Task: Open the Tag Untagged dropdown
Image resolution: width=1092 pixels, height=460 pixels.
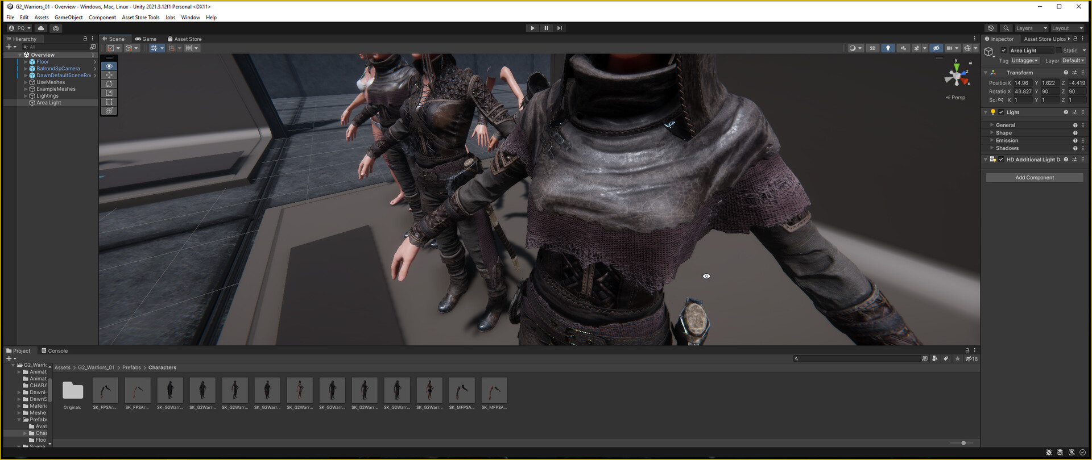Action: 1025,61
